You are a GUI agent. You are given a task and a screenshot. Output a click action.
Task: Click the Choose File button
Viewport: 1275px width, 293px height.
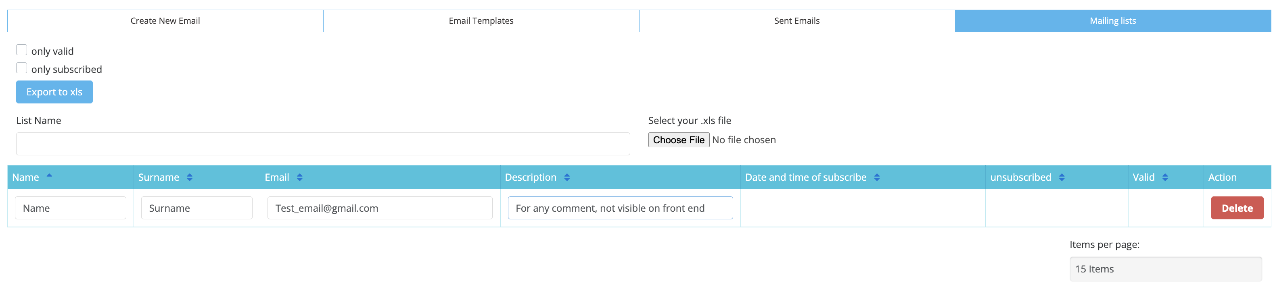tap(678, 140)
